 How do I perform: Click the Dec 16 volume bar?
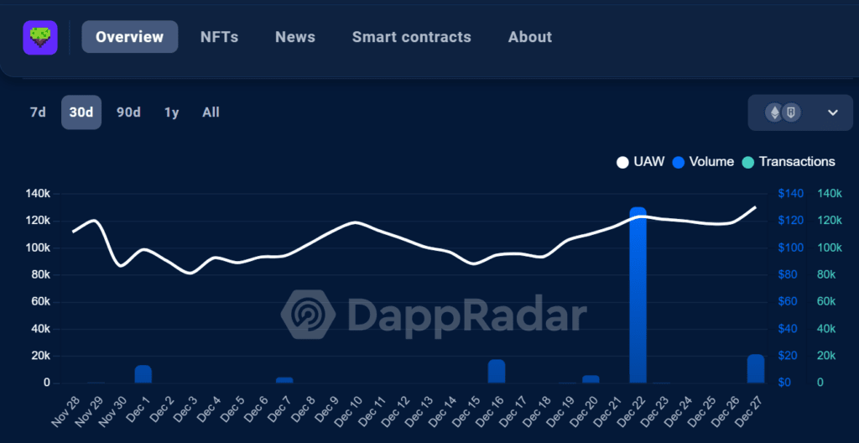point(497,371)
